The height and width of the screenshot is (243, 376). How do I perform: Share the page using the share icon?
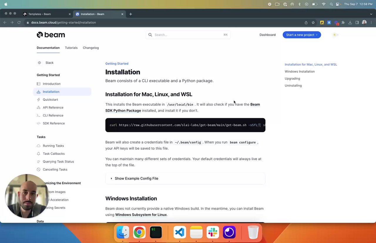click(306, 22)
